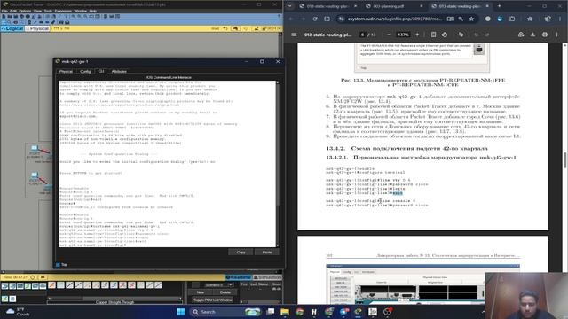Download the PDF file
Viewport: 568px width, 319px height.
coord(532,35)
